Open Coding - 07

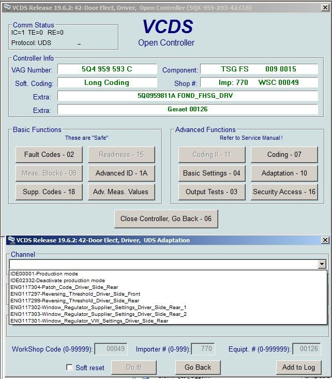point(284,154)
